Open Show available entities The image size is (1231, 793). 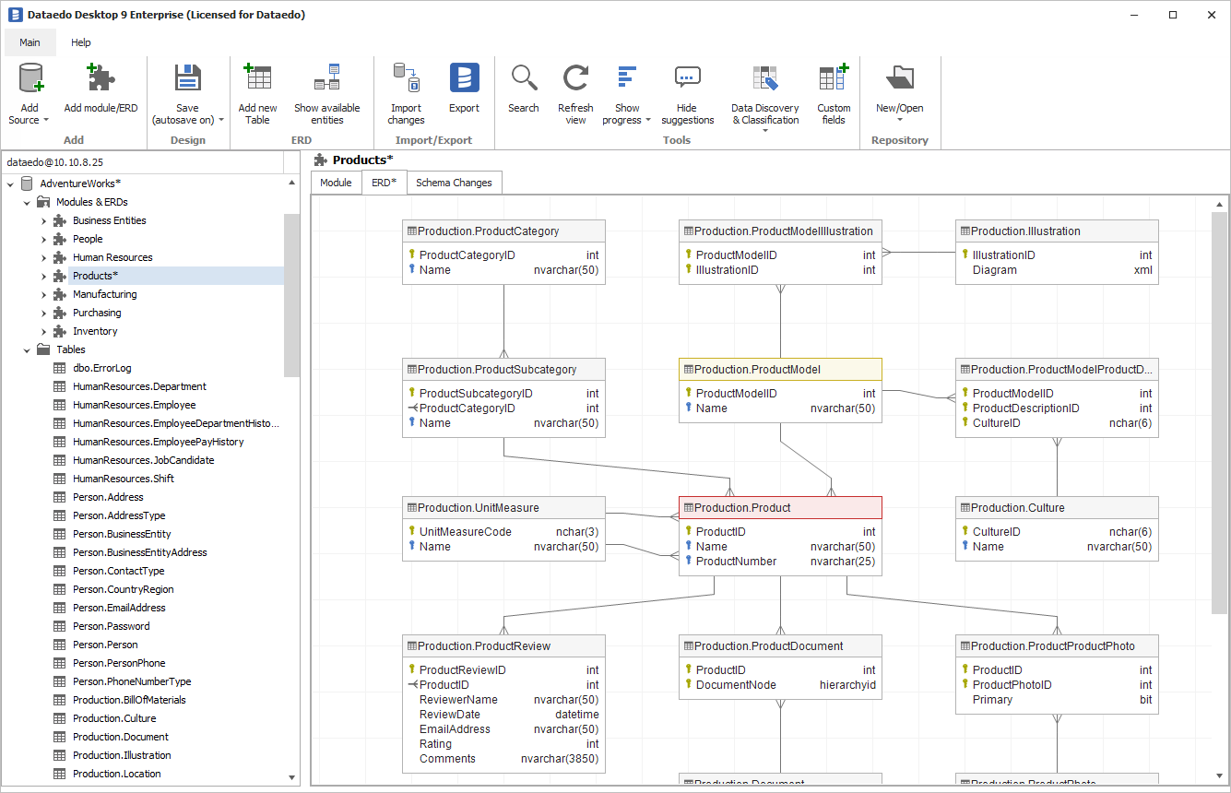point(326,79)
